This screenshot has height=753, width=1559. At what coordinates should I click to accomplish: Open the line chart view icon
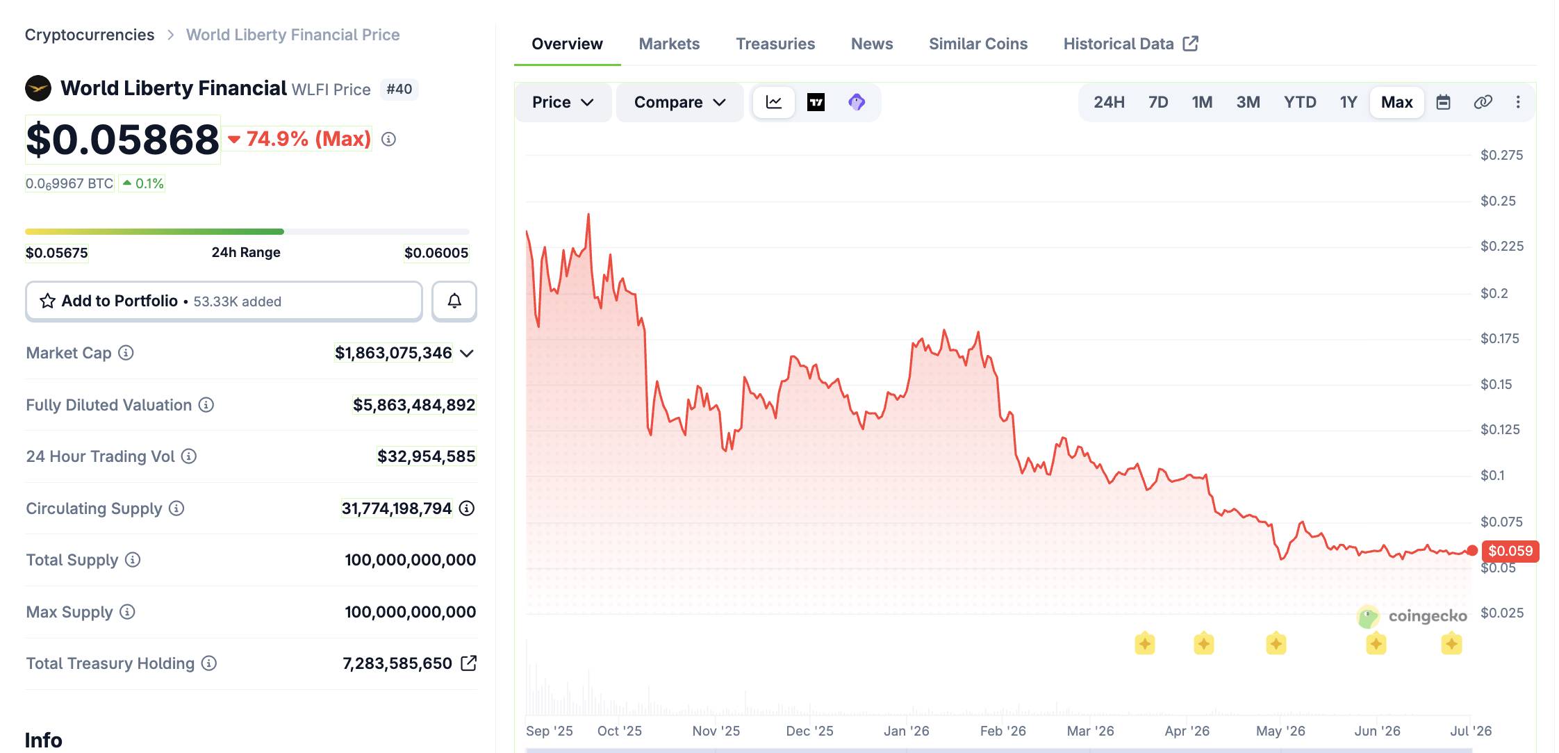(x=773, y=102)
